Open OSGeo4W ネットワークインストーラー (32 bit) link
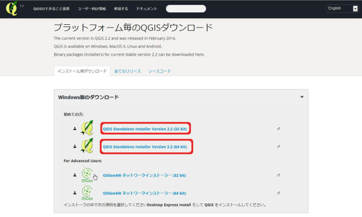The image size is (362, 217). pos(144,175)
